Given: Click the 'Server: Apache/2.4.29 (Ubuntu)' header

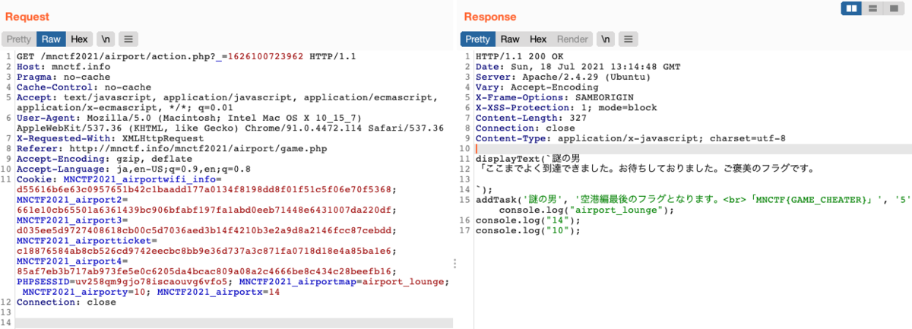Looking at the screenshot, I should pyautogui.click(x=562, y=77).
